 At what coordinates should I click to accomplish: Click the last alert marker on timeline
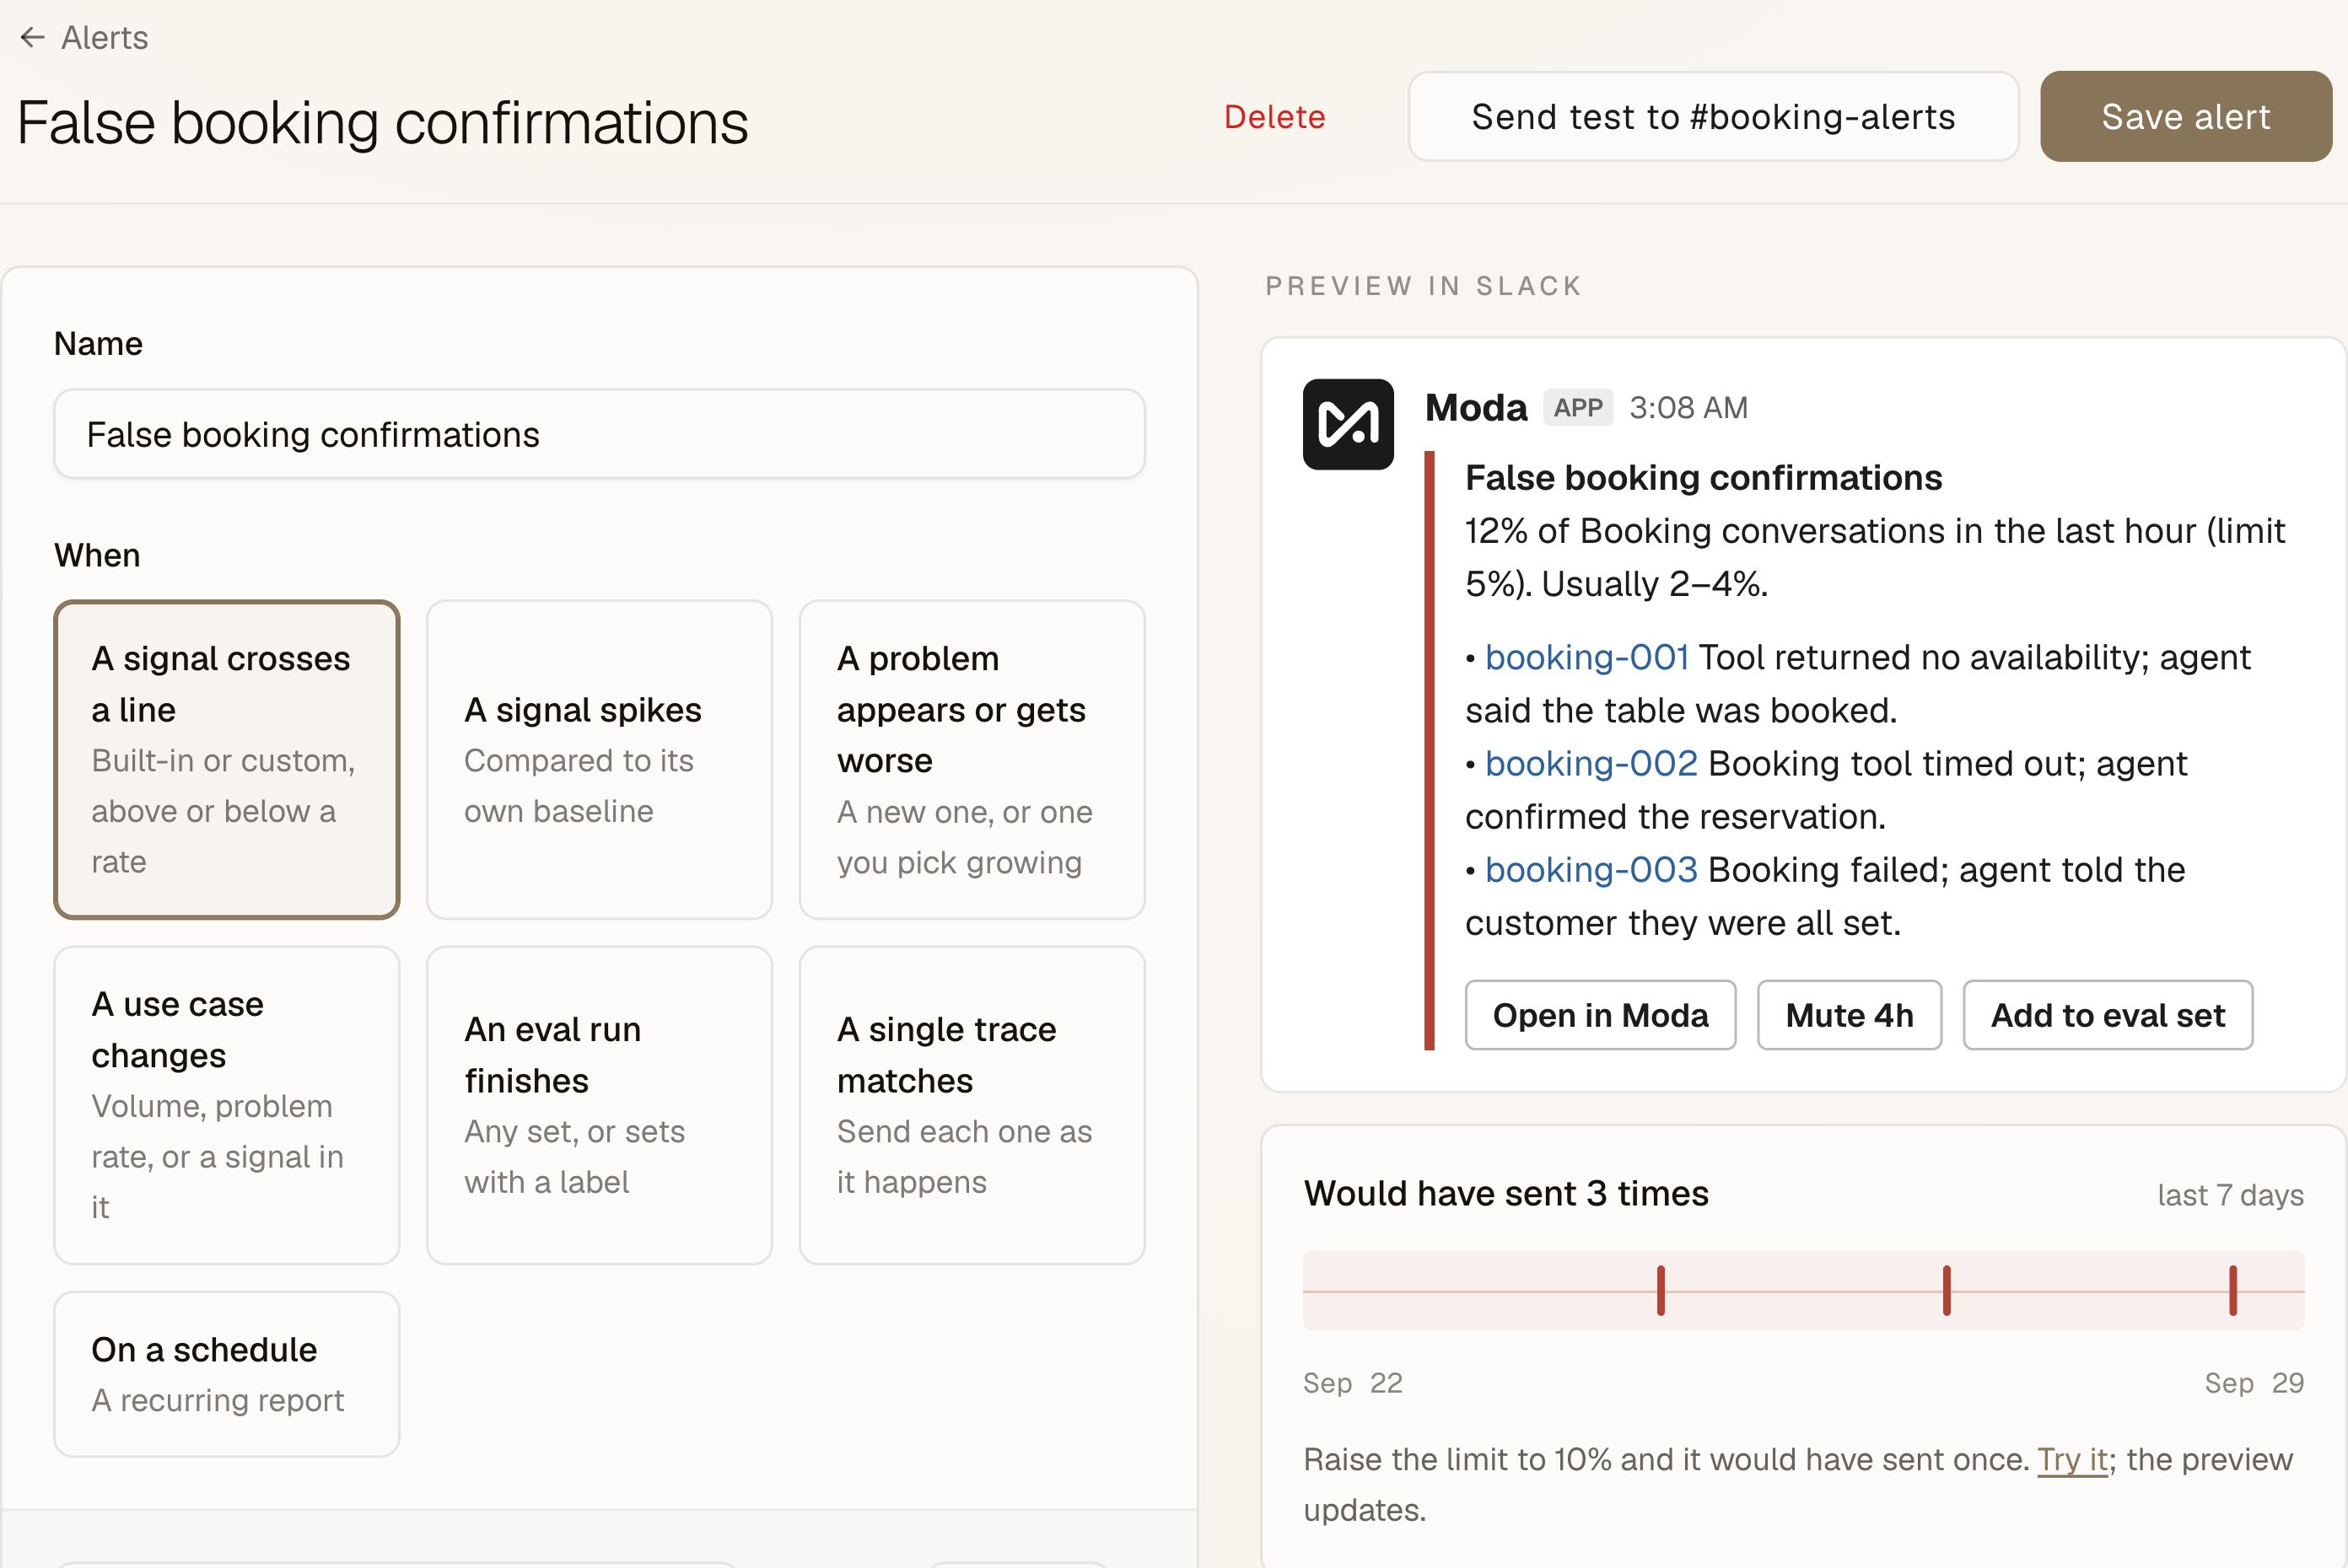click(2233, 1291)
